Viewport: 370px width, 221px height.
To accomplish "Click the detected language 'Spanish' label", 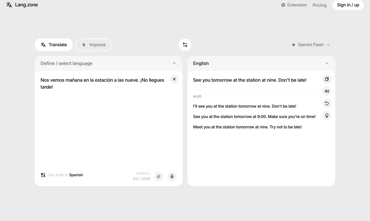I will coord(76,175).
